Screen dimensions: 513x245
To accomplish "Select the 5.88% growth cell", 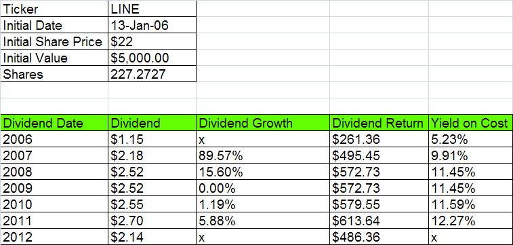I will tap(263, 221).
